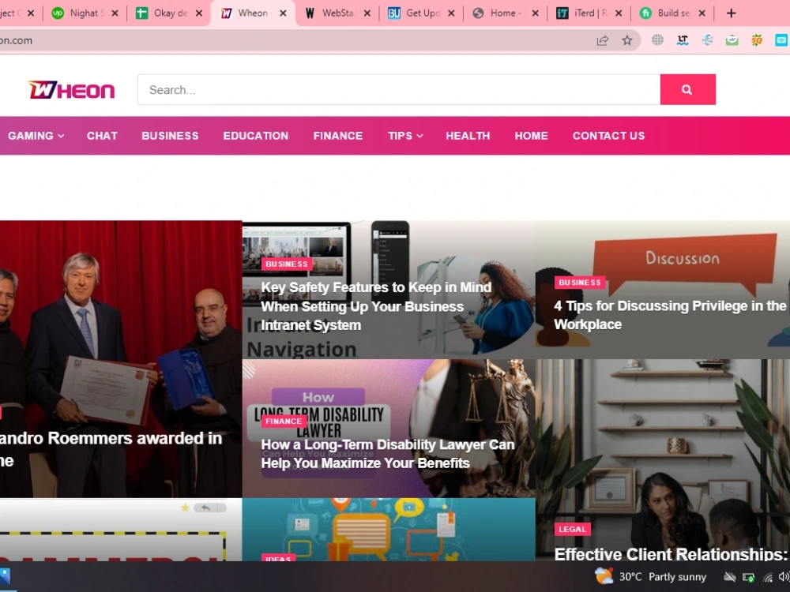Open the globe extension icon
Viewport: 790px width, 592px height.
coord(657,40)
